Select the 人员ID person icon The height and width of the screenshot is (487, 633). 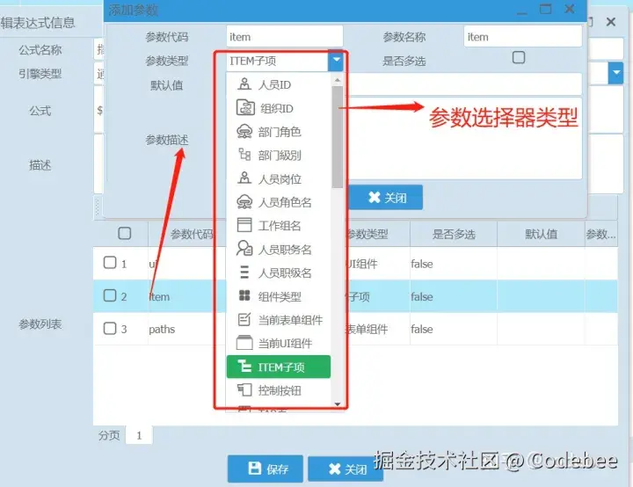[244, 84]
